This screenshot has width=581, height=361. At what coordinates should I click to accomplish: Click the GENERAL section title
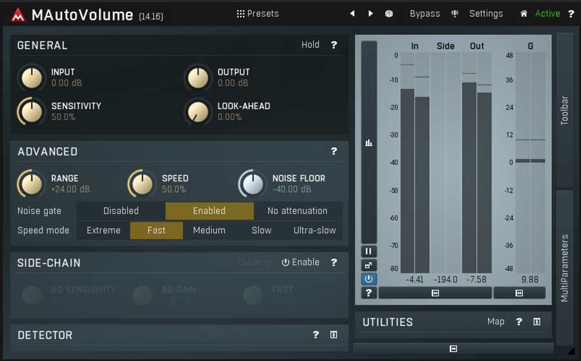point(42,45)
